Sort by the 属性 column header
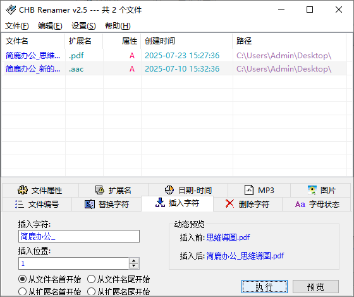Viewport: 354px width, 297px height. 122,41
